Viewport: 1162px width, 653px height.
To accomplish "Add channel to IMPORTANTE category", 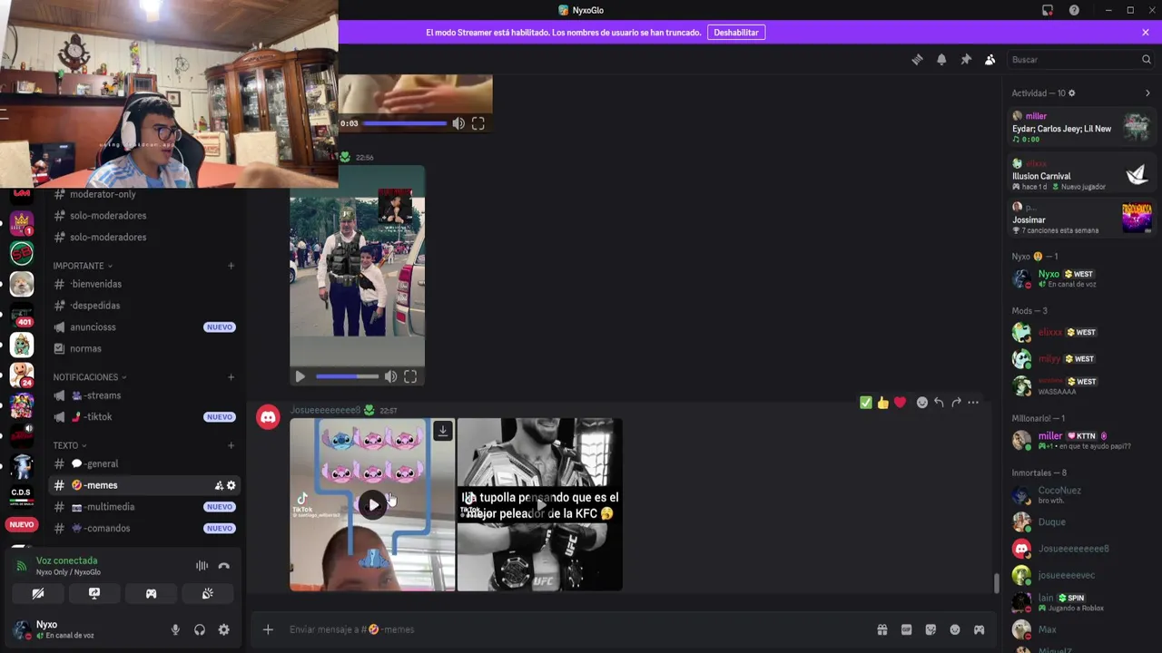I will click(231, 266).
